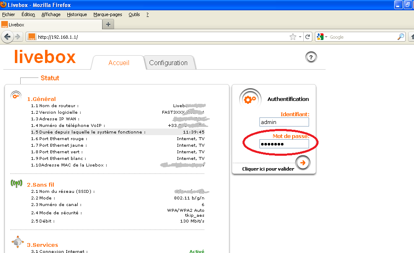Open the ? help menu
Viewport: 414px width, 253px height.
pyautogui.click(x=148, y=14)
